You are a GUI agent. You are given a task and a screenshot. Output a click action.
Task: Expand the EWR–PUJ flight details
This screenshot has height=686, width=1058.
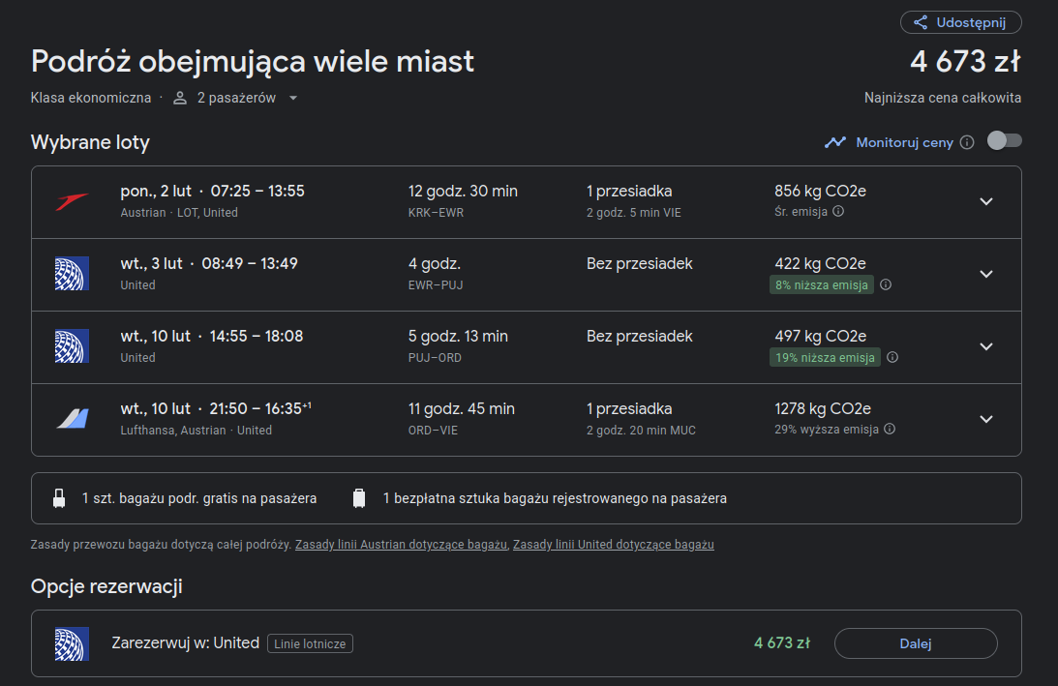985,274
